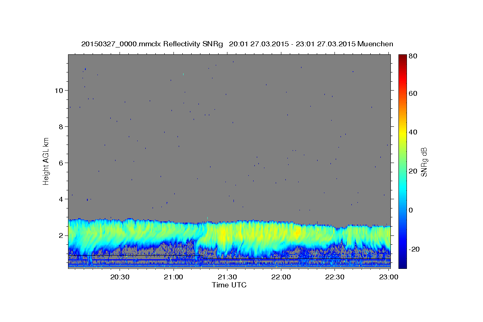Click the 'Time UTC' x-axis label
This screenshot has width=483, height=322.
point(229,285)
